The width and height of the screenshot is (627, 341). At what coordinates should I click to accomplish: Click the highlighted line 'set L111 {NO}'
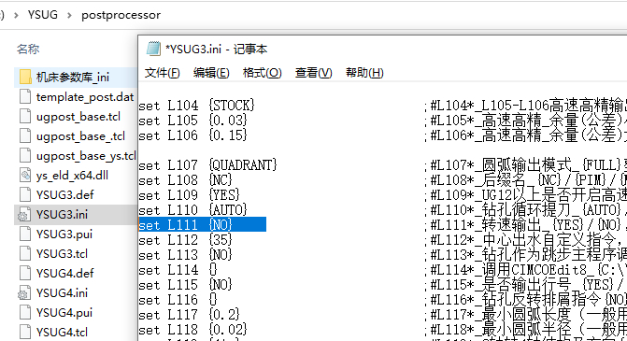203,224
